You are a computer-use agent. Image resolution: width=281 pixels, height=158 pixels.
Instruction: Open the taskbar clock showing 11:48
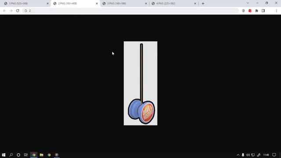coord(266,155)
